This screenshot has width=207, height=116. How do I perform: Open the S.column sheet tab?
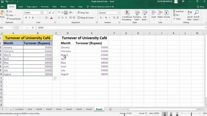click(19, 109)
